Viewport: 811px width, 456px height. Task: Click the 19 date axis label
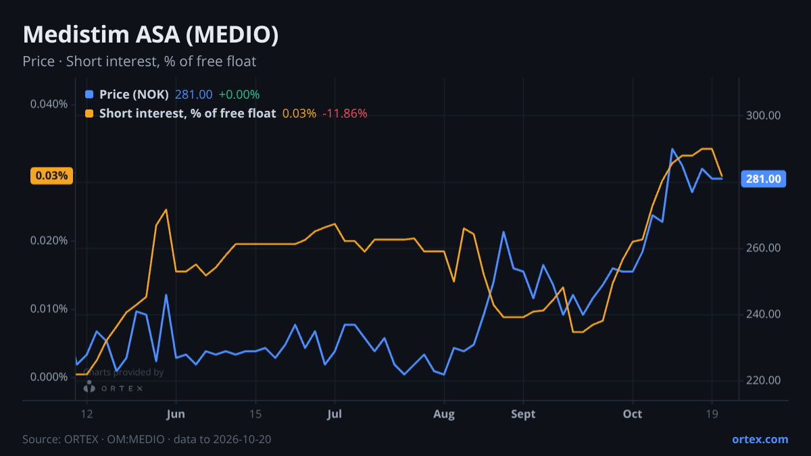coord(712,413)
